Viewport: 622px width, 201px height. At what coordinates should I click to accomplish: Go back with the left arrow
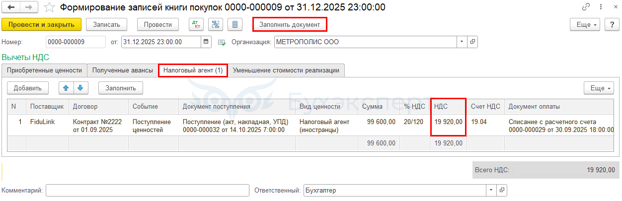click(x=11, y=7)
